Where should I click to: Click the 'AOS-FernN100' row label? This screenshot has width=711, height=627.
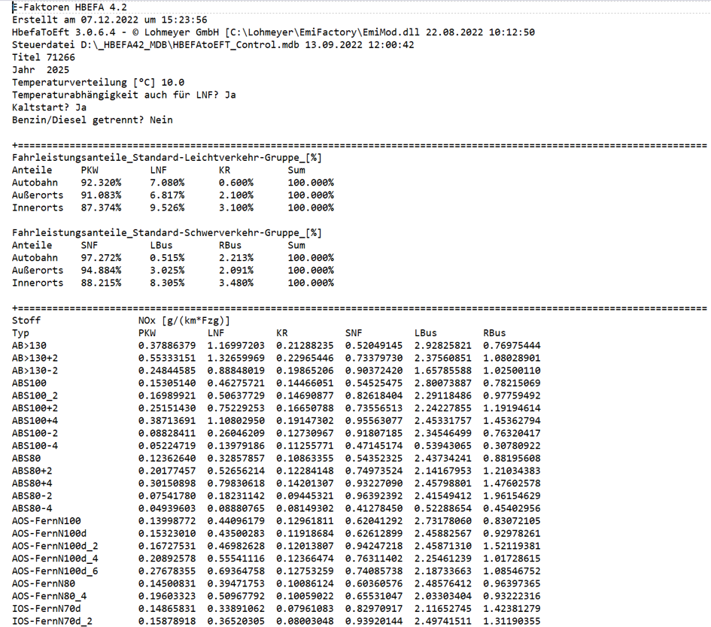46,521
